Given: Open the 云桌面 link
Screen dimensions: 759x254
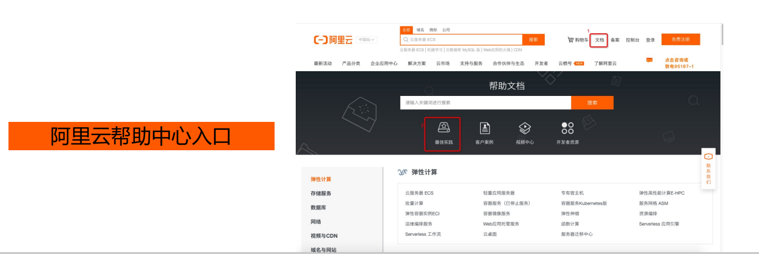Looking at the screenshot, I should click(x=490, y=234).
